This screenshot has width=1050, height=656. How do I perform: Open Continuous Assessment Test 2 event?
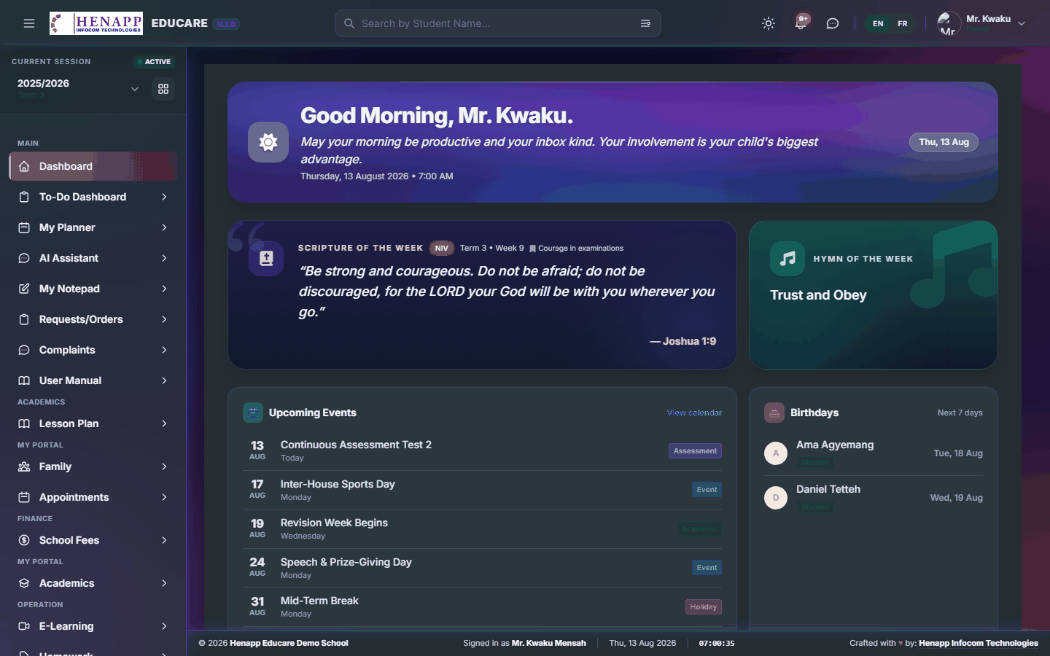tap(482, 450)
